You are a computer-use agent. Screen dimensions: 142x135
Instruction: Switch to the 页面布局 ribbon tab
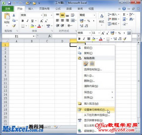pos(44,9)
